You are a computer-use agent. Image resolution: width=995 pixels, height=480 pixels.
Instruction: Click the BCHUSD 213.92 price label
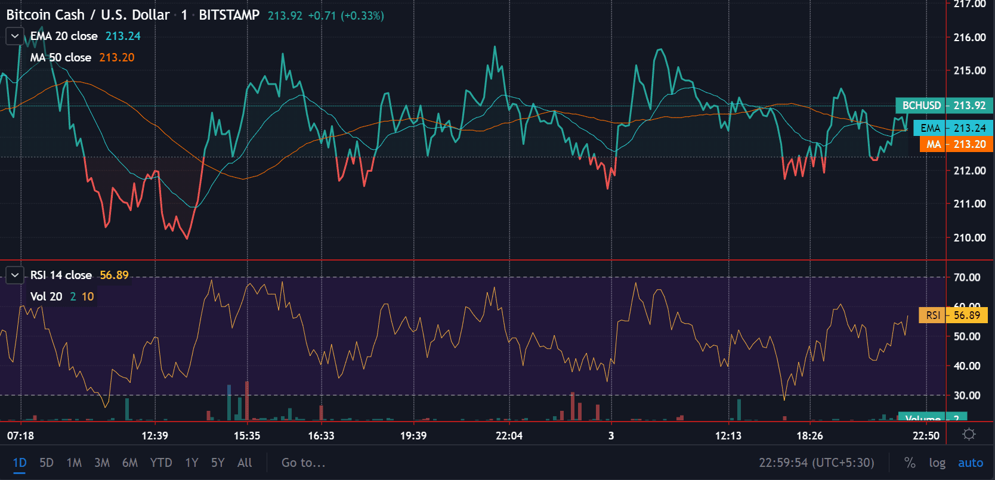pos(944,106)
